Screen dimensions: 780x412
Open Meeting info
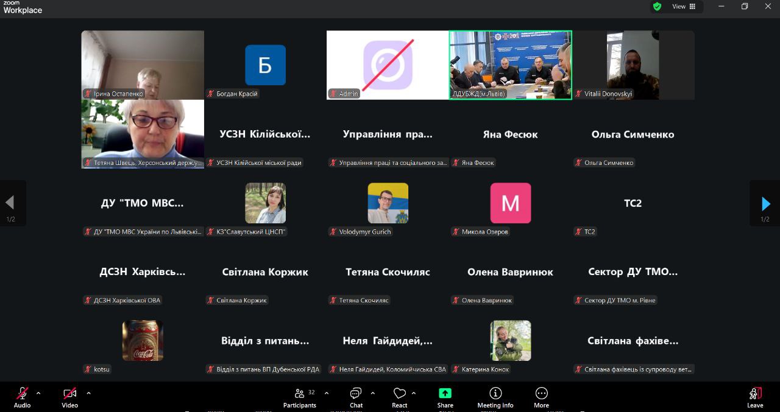495,393
